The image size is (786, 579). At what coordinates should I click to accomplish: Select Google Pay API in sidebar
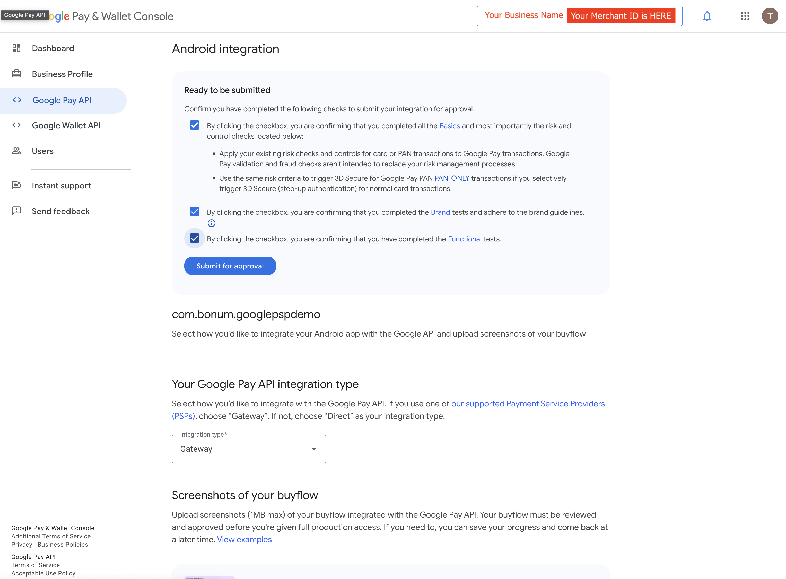pos(62,100)
